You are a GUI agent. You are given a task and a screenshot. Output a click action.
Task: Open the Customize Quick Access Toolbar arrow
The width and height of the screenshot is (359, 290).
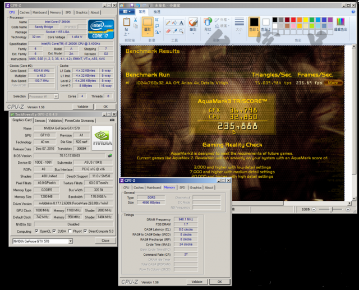[150, 6]
